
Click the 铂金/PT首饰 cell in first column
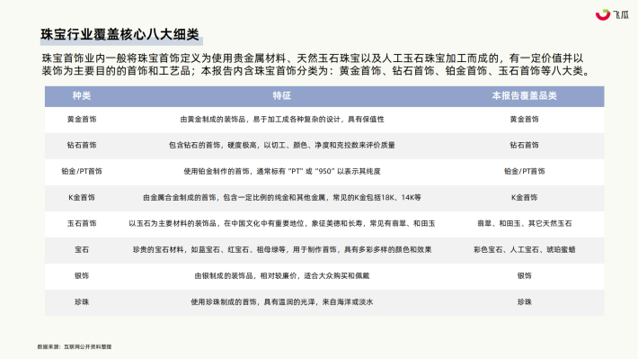click(82, 171)
